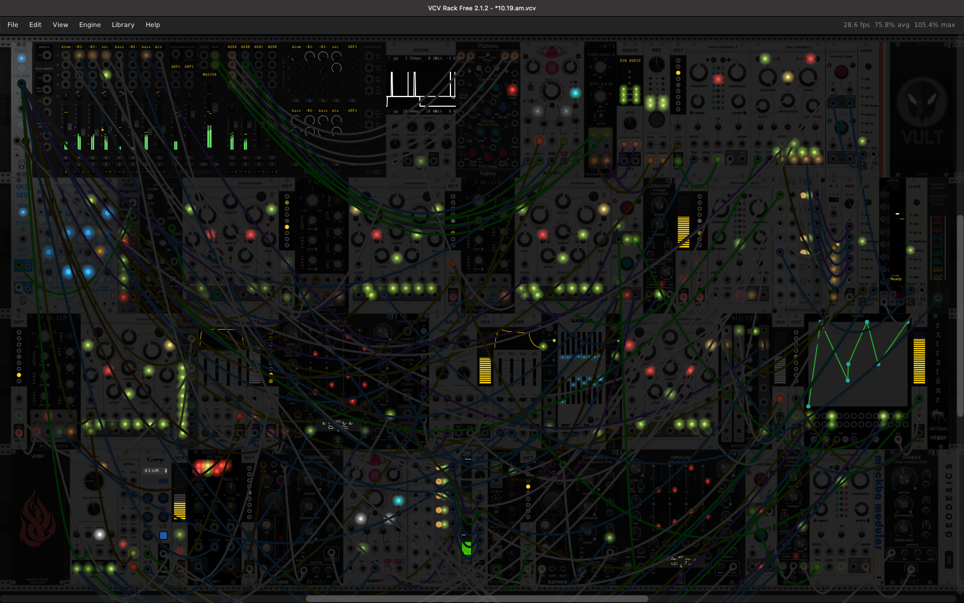Click the horizontal scrollbar at the bottom

(x=477, y=598)
